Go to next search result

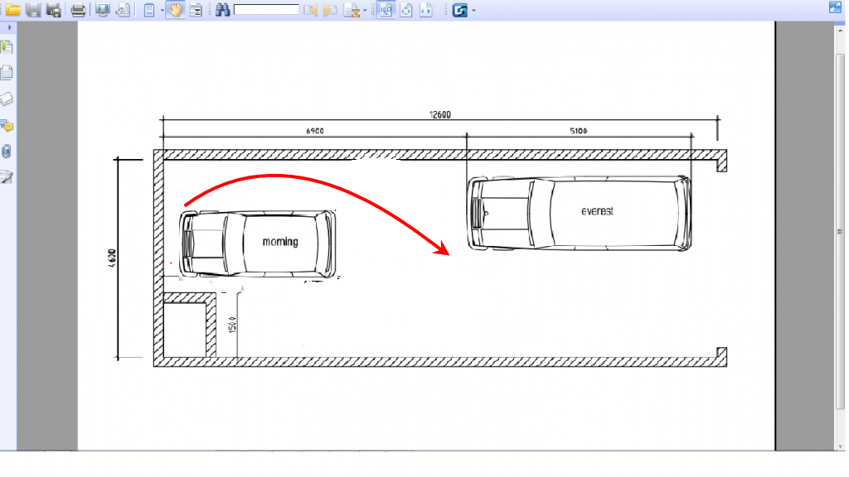click(330, 10)
